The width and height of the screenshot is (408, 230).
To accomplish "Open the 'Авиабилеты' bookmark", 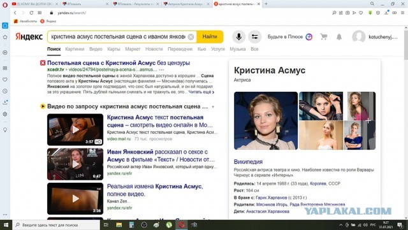I will [25, 21].
